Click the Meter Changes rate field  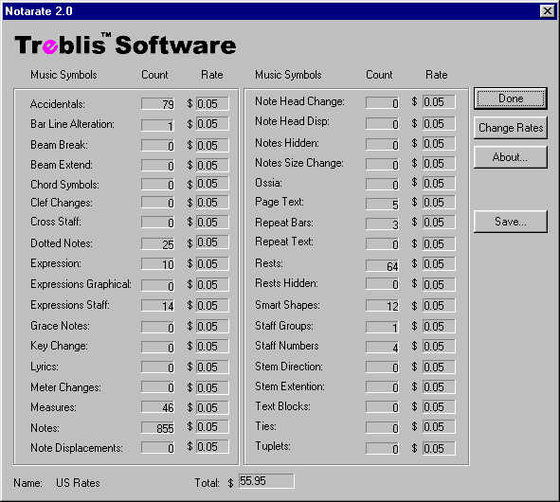coord(212,387)
